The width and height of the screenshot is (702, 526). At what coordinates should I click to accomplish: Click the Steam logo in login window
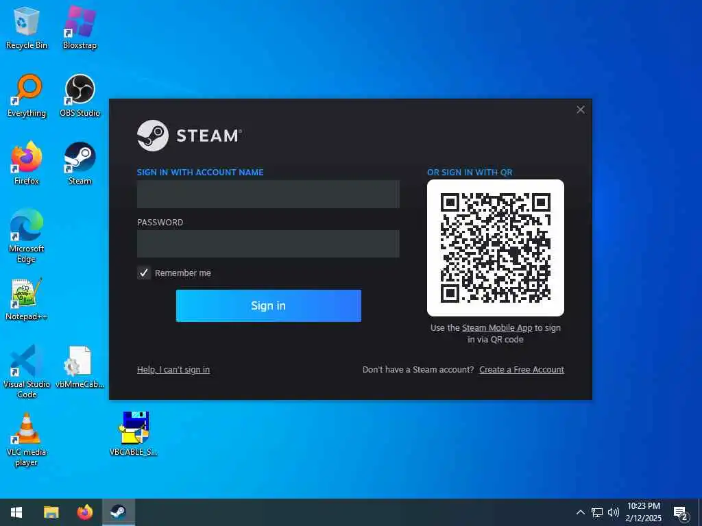(189, 135)
